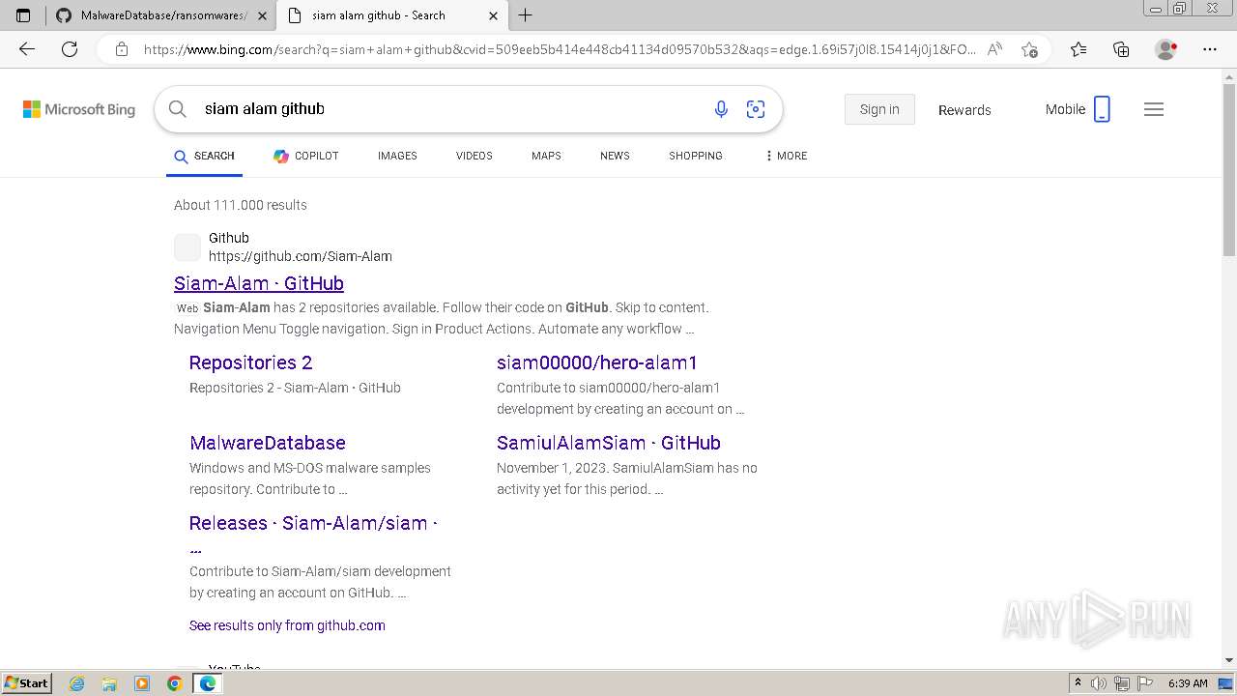1237x696 pixels.
Task: Open Read aloud icon in address bar
Action: [x=994, y=49]
